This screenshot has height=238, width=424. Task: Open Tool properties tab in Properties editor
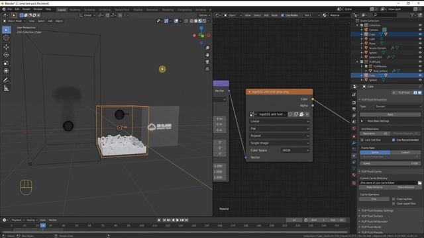tap(354, 95)
